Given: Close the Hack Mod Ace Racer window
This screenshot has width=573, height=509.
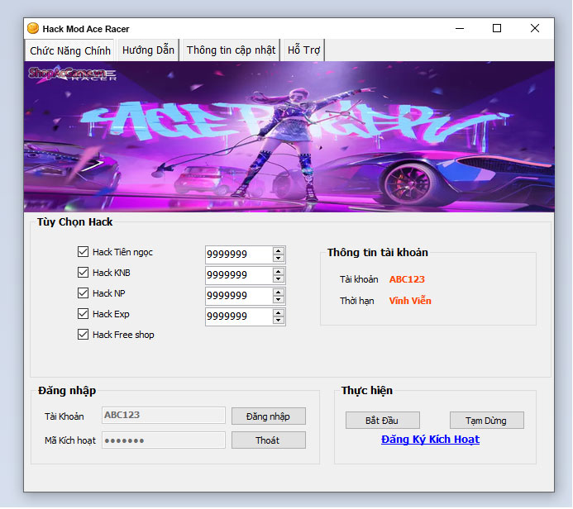Looking at the screenshot, I should tap(535, 28).
